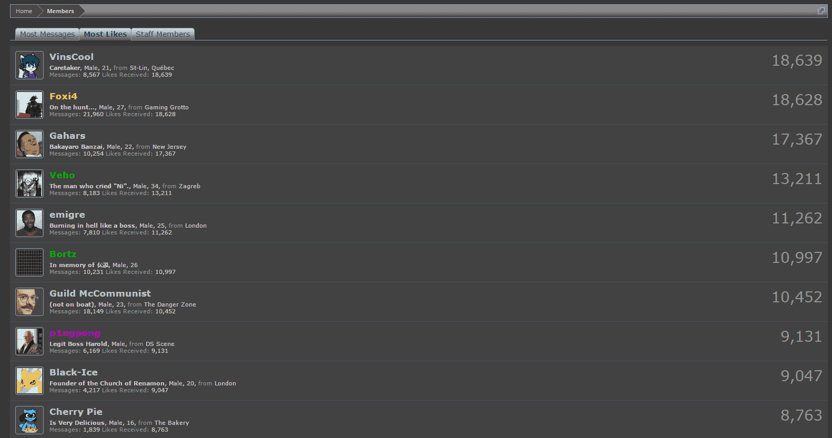Click Cherry Pie's large 8,763 count
The width and height of the screenshot is (832, 438).
(801, 415)
